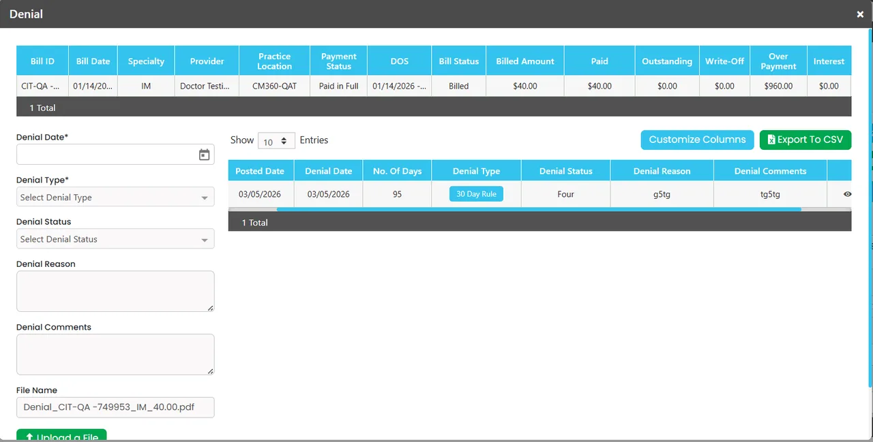Select the 95 days cell
873x442 pixels.
coord(398,194)
